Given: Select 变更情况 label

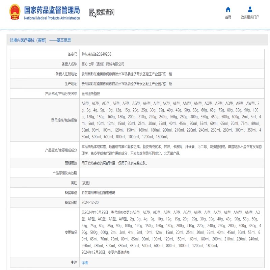Looking at the screenshot, I should tap(71, 232).
